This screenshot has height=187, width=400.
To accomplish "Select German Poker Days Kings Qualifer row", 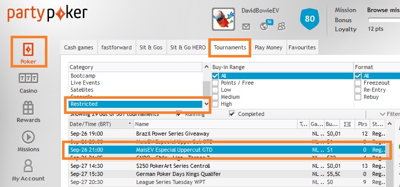I will (227, 174).
